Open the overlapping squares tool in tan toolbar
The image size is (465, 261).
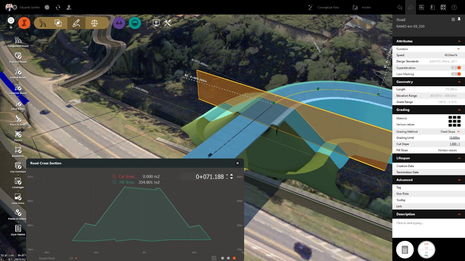(58, 23)
